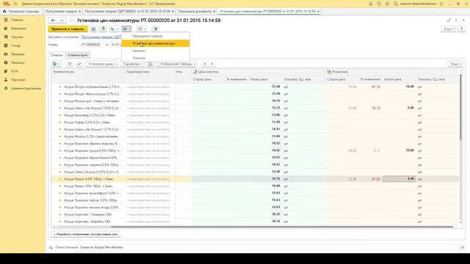
Task: Click Перейти к изменению состава видов цен
Action: click(x=86, y=235)
